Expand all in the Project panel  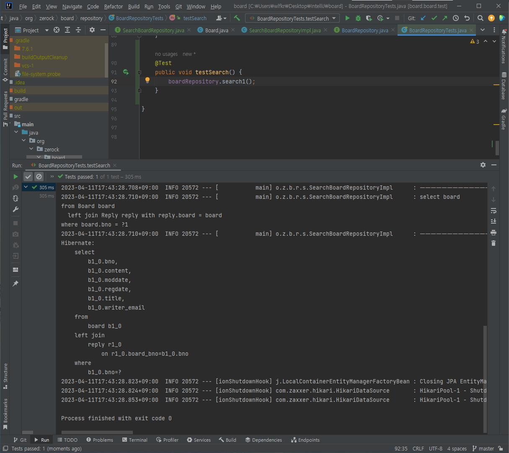pyautogui.click(x=67, y=30)
